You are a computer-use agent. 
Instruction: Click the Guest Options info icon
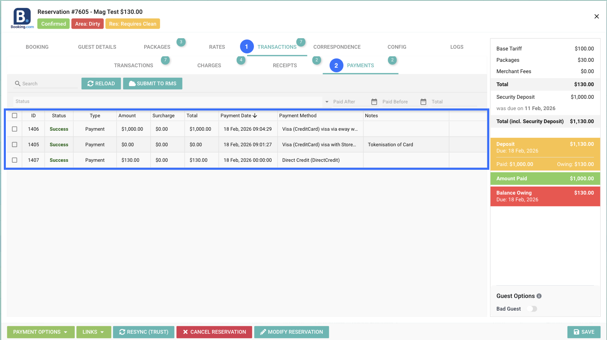539,296
